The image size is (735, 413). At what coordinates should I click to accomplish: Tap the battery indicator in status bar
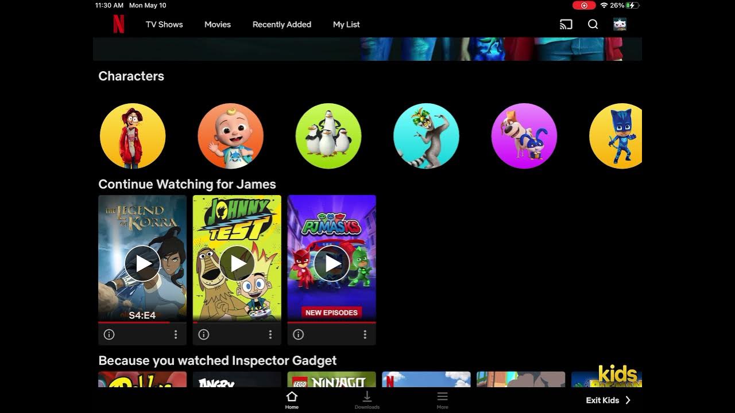[632, 5]
